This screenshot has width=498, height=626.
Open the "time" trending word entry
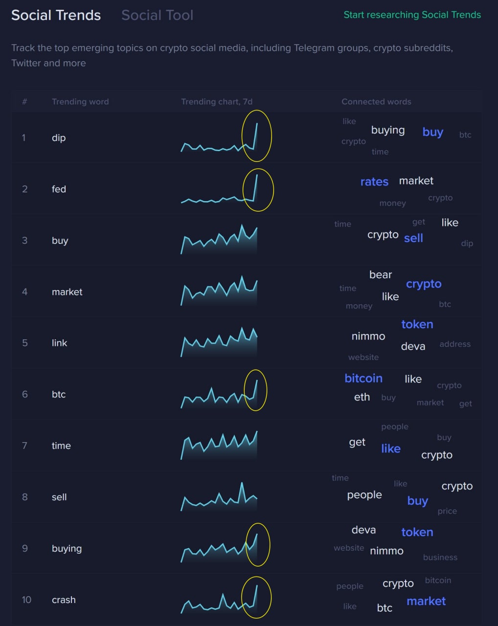[x=61, y=446]
